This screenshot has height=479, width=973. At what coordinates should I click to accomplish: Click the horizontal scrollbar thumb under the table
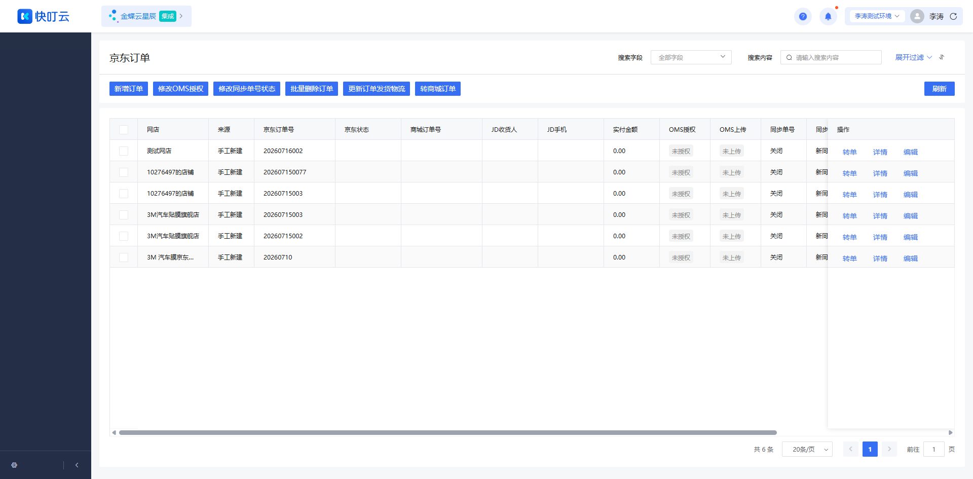pyautogui.click(x=448, y=432)
